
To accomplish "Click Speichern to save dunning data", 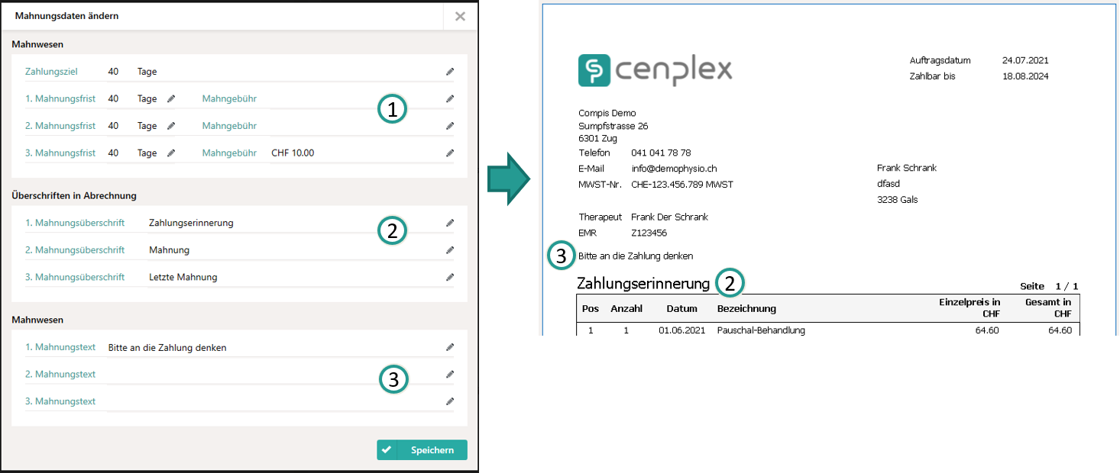I will (422, 450).
